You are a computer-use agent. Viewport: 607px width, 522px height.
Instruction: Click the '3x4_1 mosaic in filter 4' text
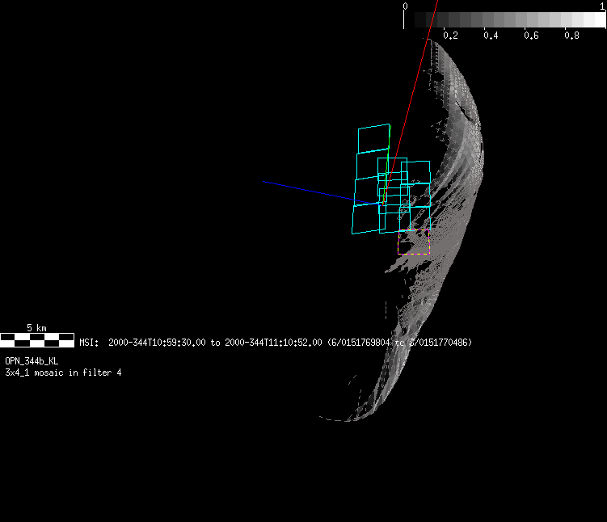point(63,373)
